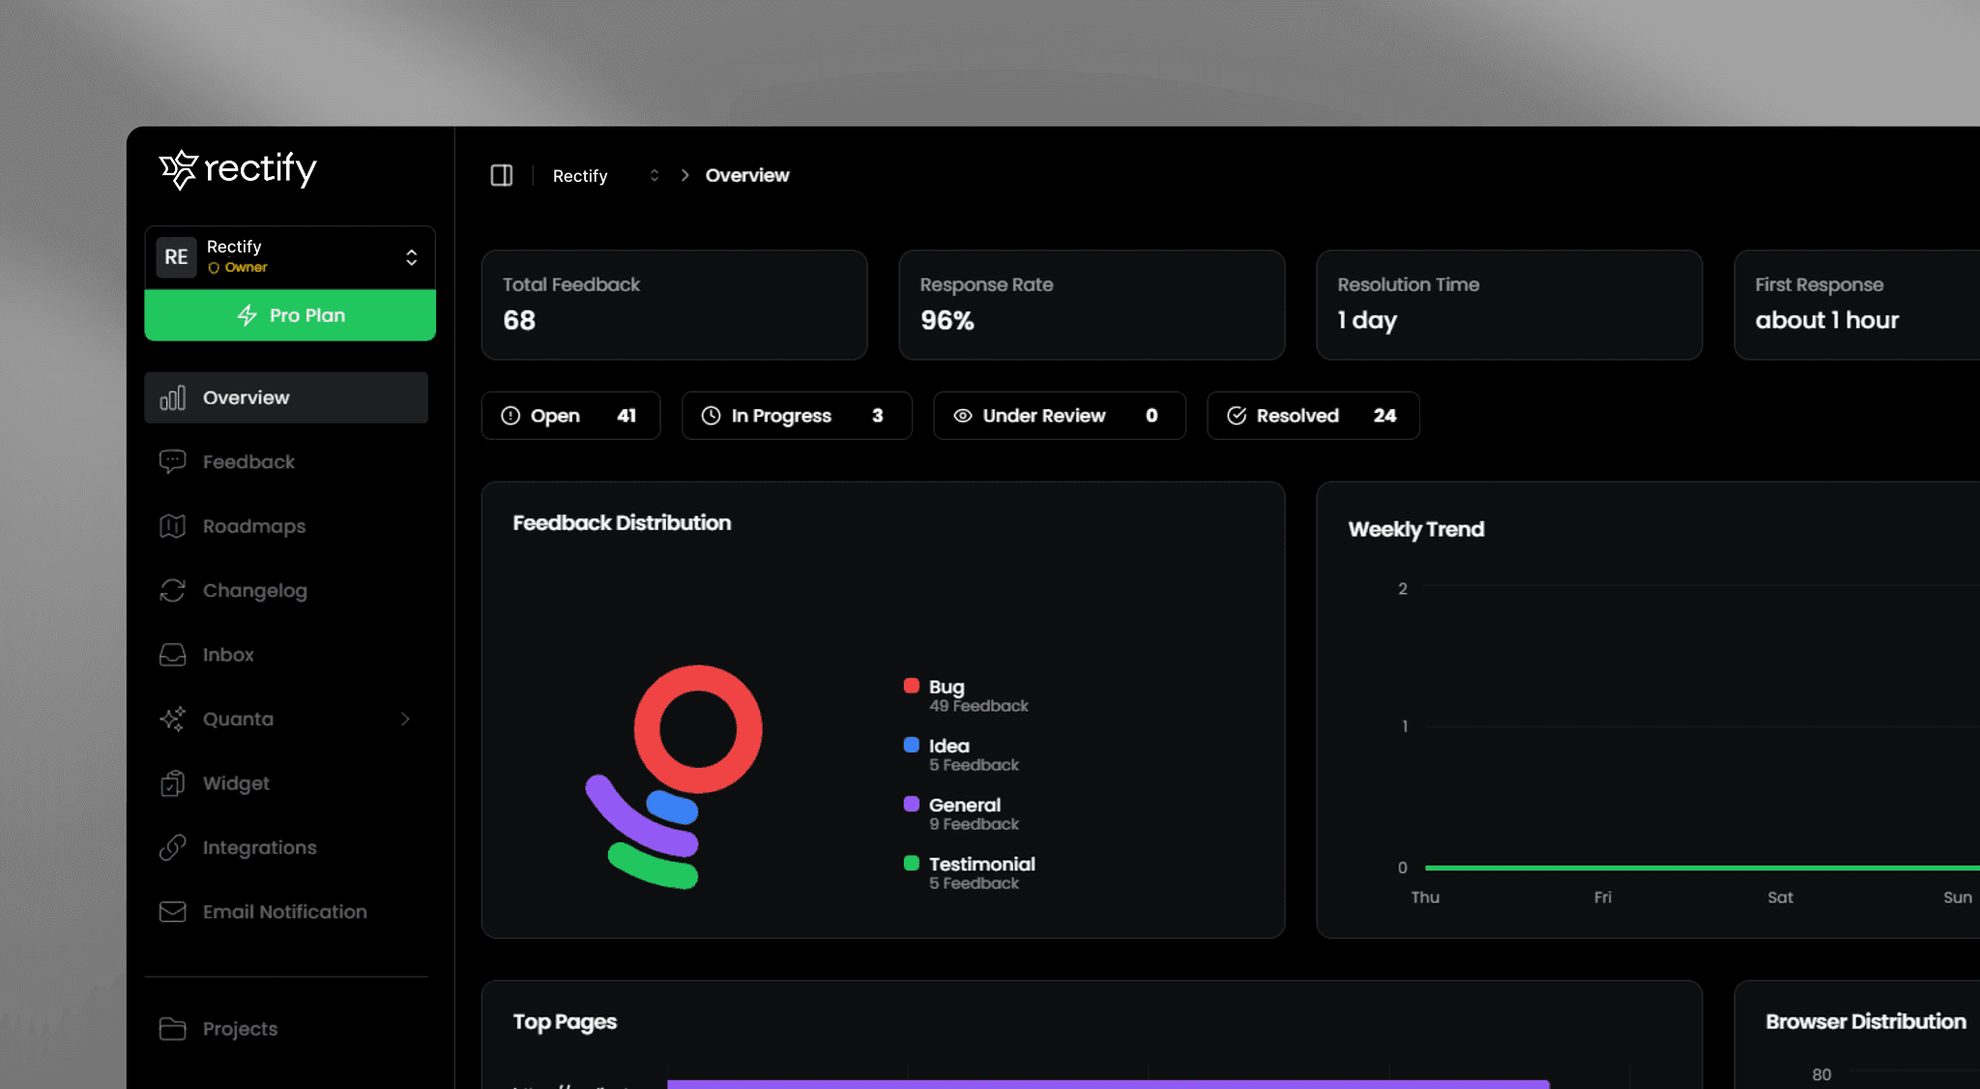Select the Widget icon in the sidebar
Image resolution: width=1980 pixels, height=1089 pixels.
point(172,783)
